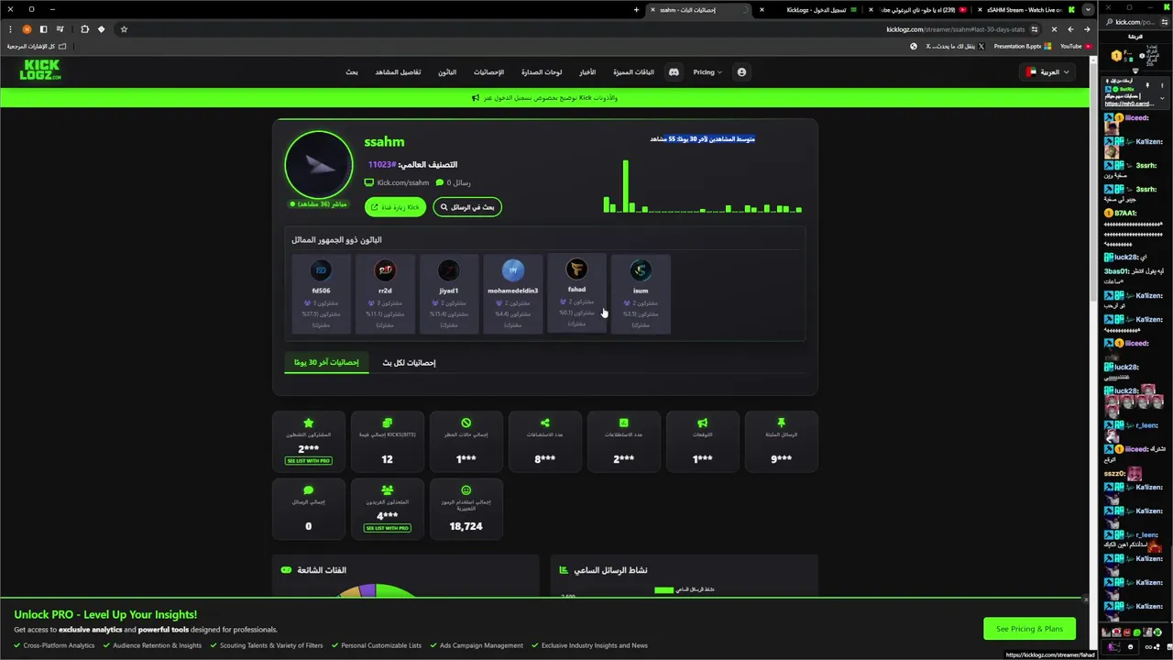Switch to sSAHM Stream Watch Live tab

1025,10
